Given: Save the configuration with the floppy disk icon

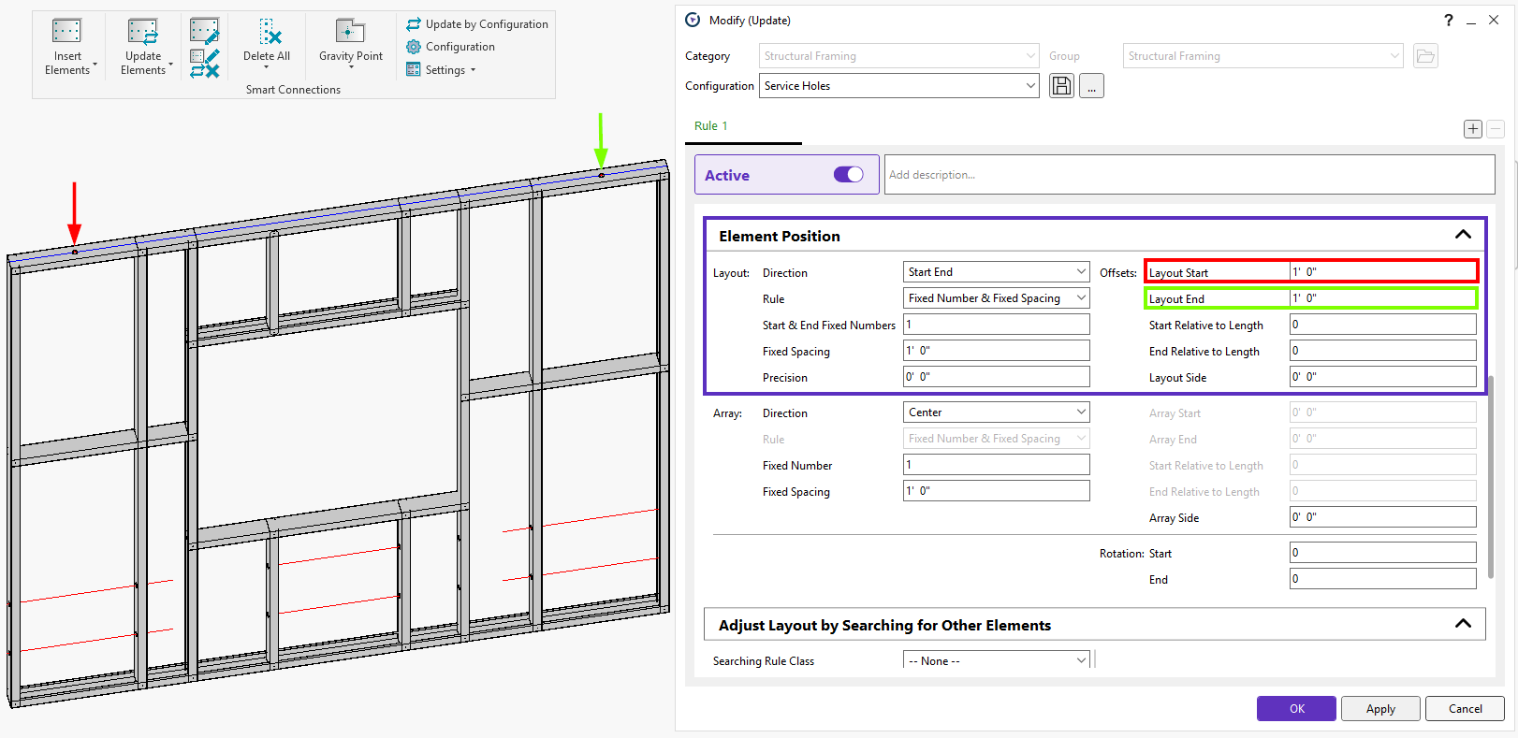Looking at the screenshot, I should tap(1061, 86).
